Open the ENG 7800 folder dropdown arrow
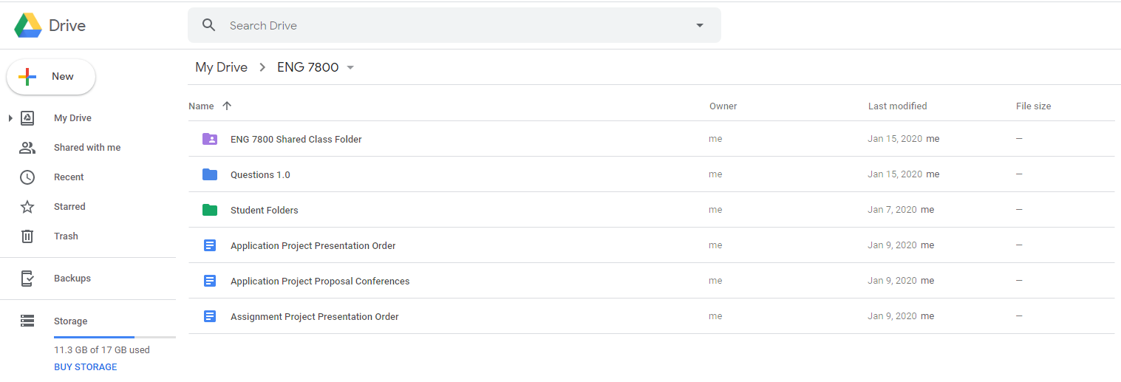 click(350, 68)
